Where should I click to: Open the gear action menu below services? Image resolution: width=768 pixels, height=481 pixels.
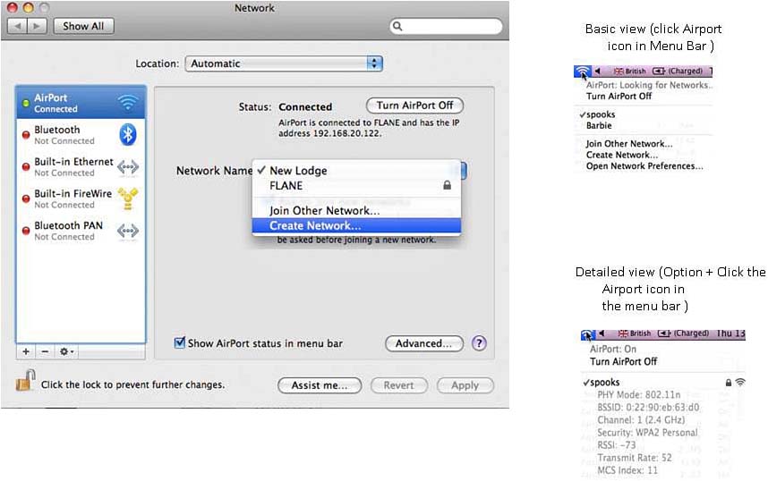pyautogui.click(x=66, y=351)
